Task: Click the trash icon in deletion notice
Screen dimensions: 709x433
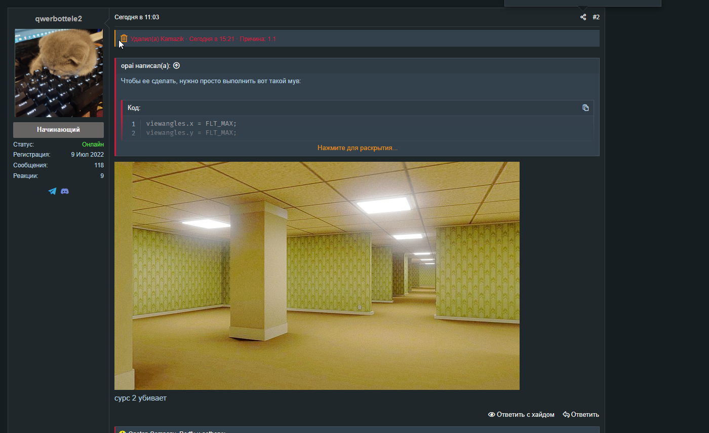Action: coord(124,39)
